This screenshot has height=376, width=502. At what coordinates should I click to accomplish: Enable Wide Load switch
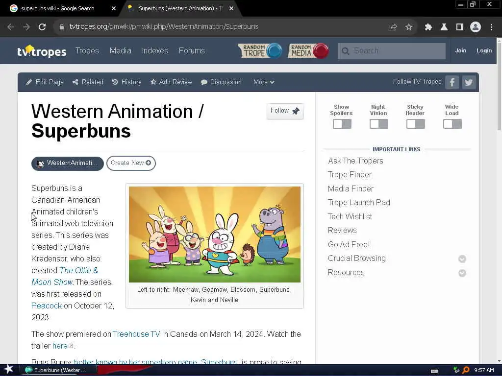[452, 124]
